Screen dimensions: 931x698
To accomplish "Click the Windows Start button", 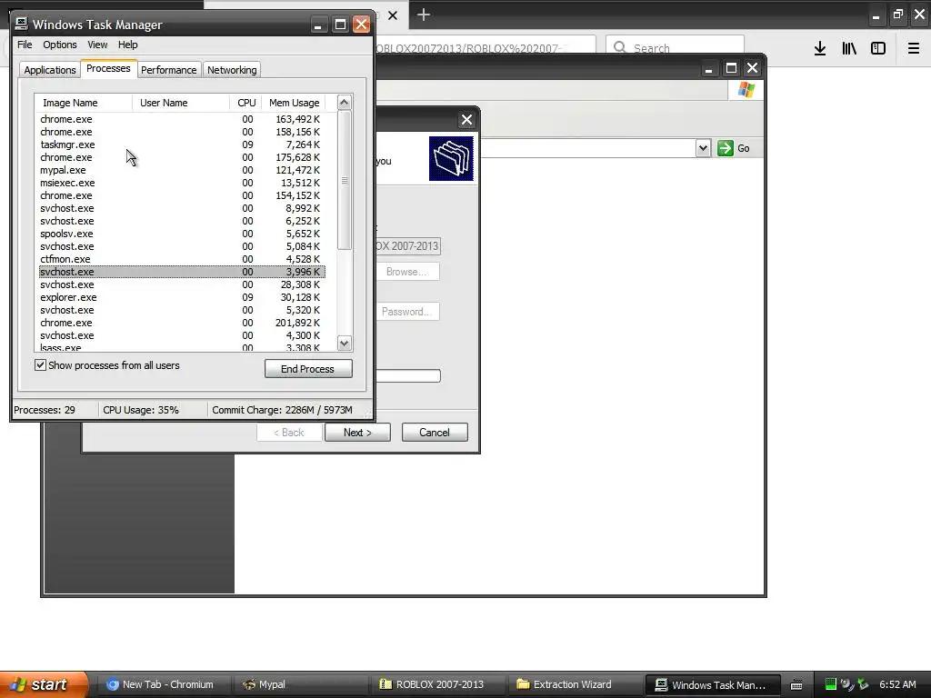I will click(x=44, y=684).
